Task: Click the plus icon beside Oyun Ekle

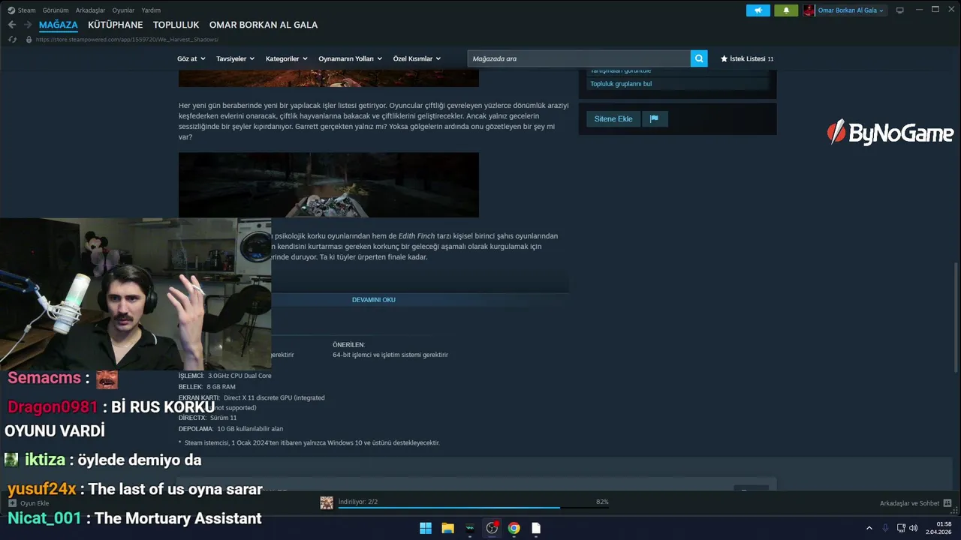Action: (13, 503)
